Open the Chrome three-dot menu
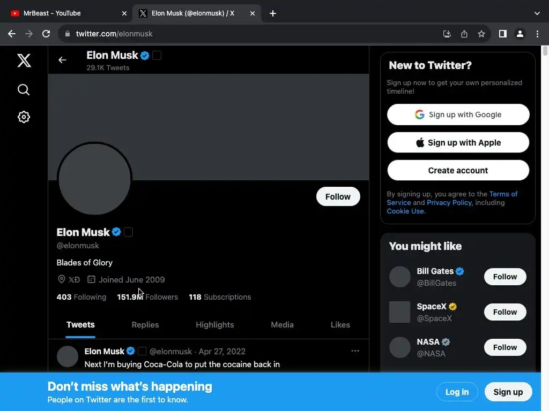This screenshot has height=411, width=549. point(537,34)
